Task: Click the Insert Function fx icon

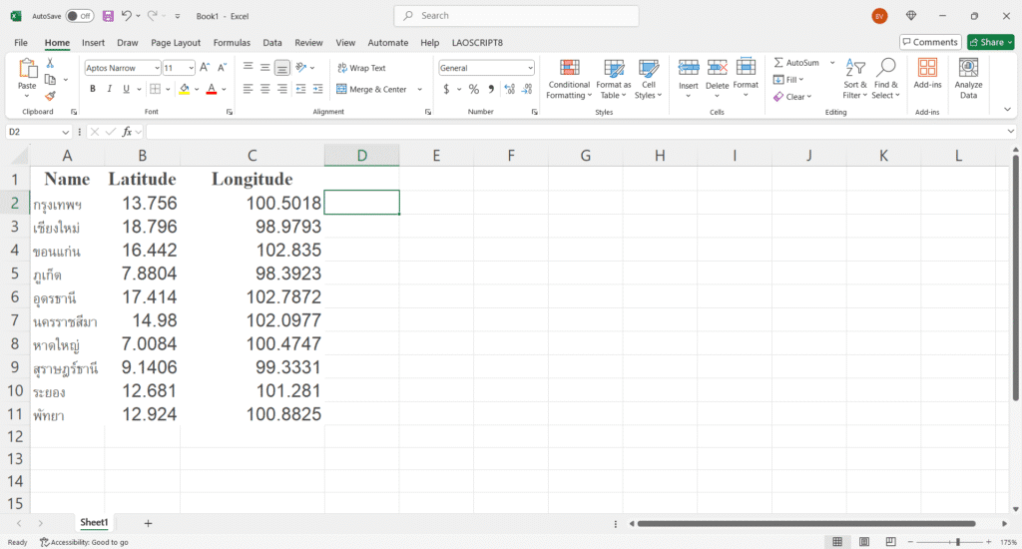Action: point(127,132)
